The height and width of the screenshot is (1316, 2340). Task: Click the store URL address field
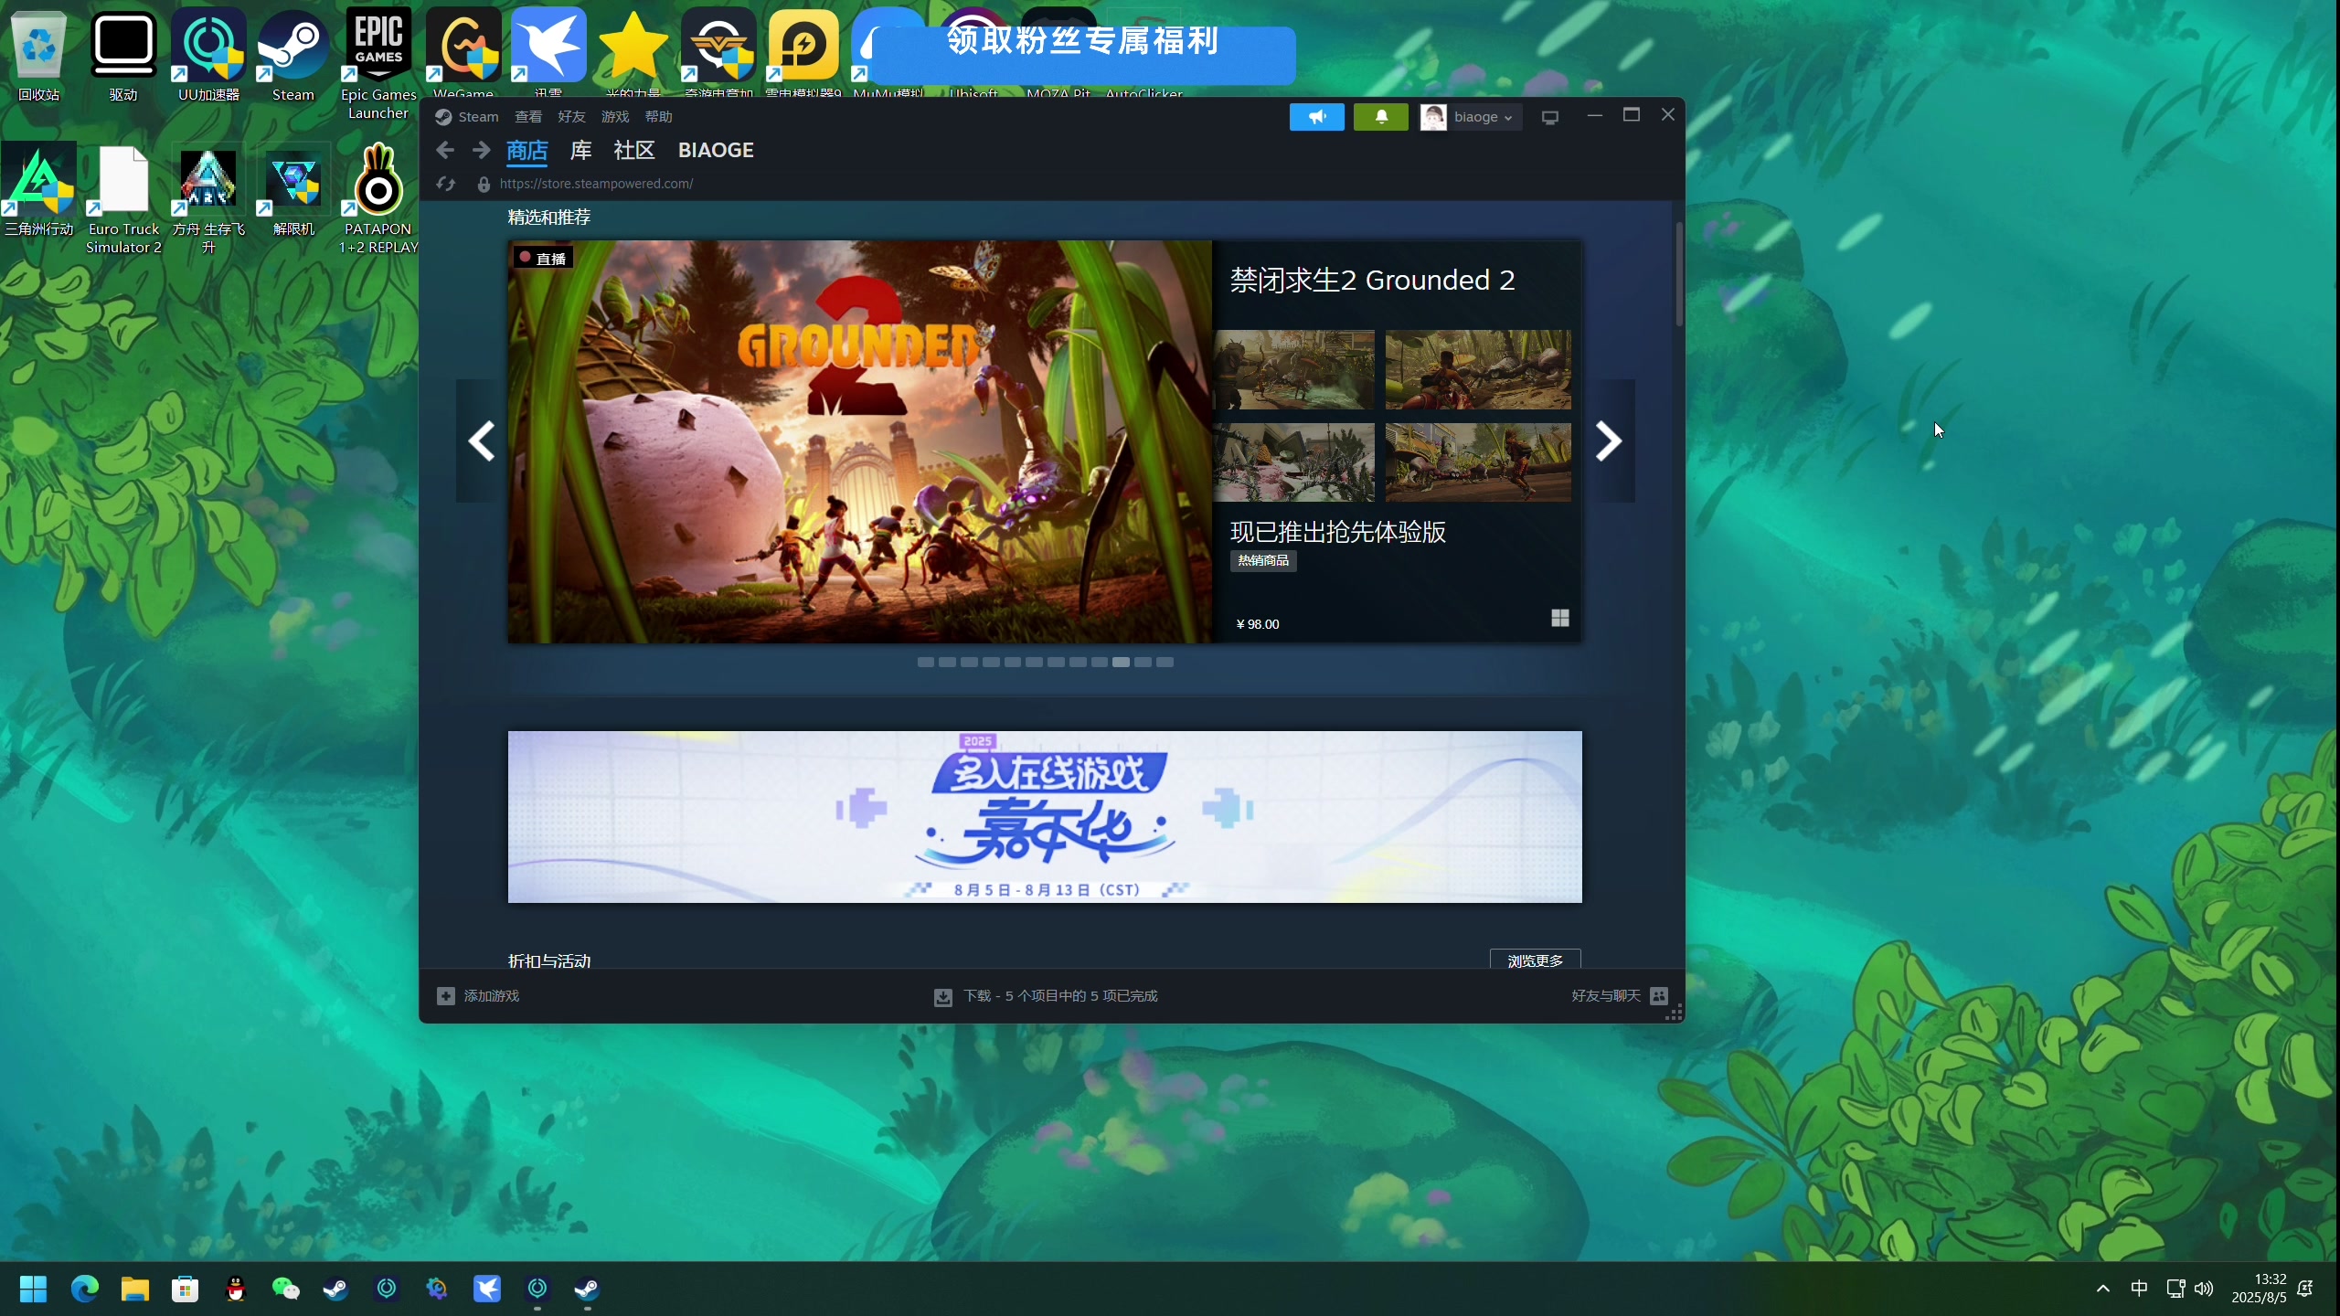click(x=596, y=184)
